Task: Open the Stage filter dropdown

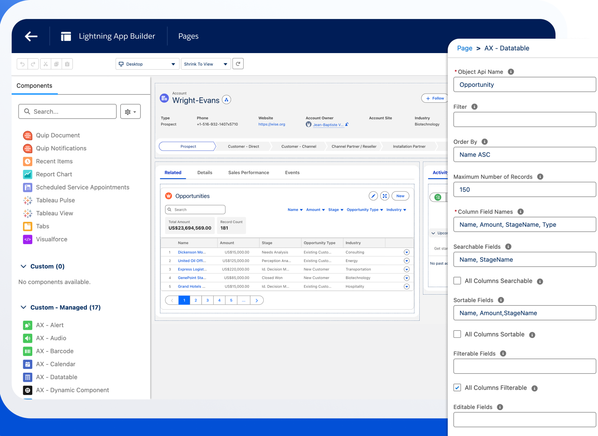Action: [336, 210]
